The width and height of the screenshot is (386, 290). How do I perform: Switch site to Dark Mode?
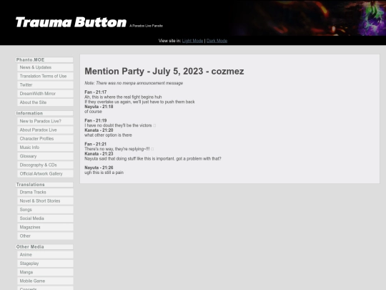pyautogui.click(x=217, y=41)
